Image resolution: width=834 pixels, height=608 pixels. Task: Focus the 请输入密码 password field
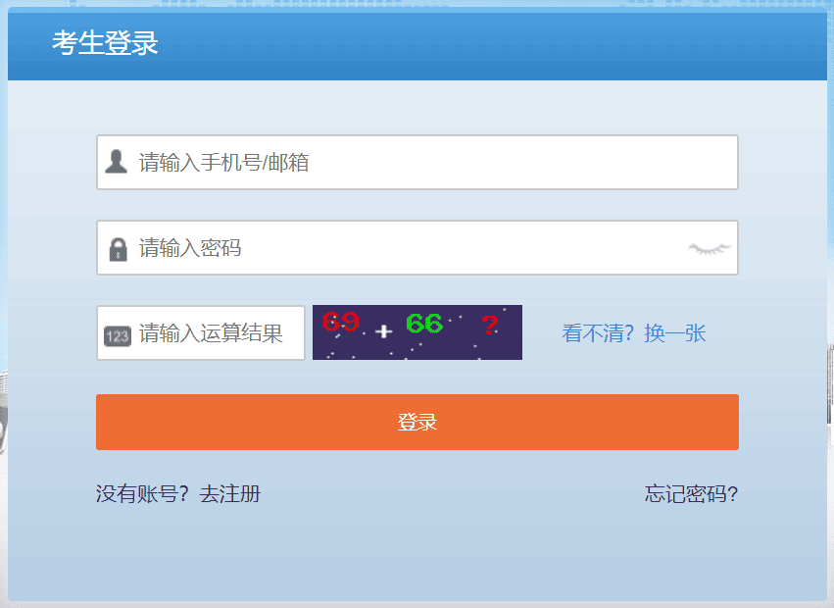(412, 248)
